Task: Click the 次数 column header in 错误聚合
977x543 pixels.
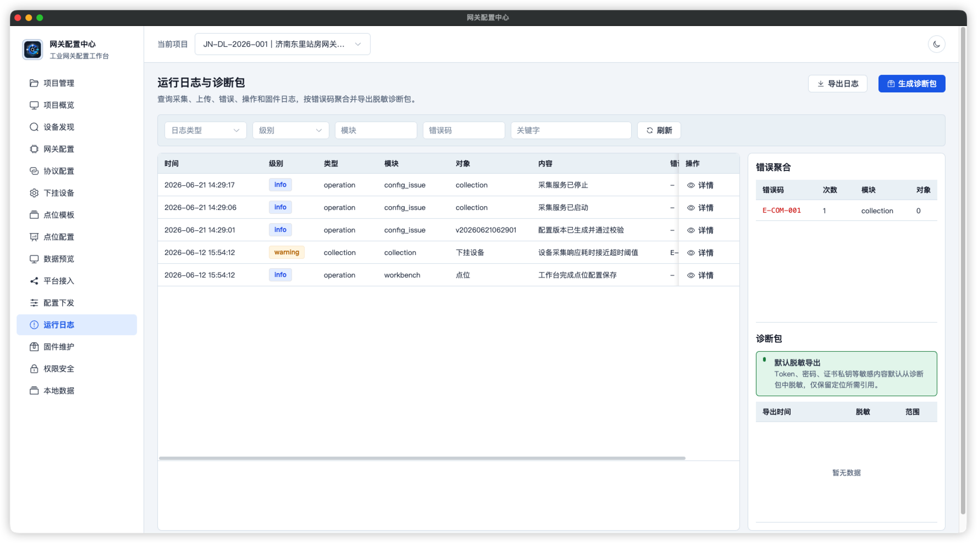Action: (x=830, y=190)
